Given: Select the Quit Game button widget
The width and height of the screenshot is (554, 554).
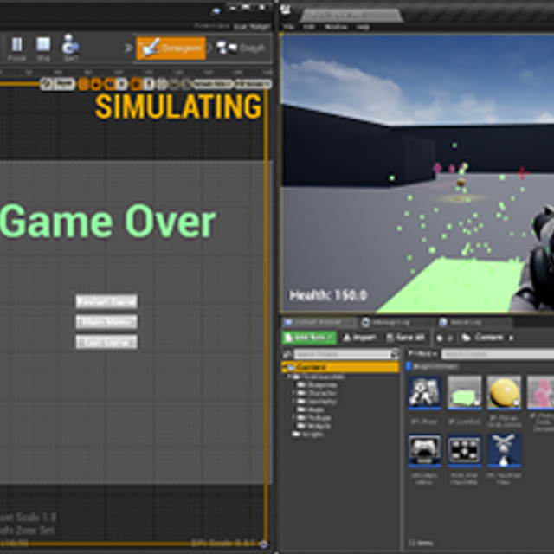Looking at the screenshot, I should [x=106, y=342].
